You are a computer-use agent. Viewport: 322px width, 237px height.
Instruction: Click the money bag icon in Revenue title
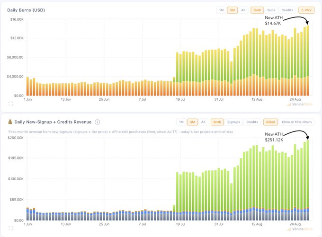[10, 122]
